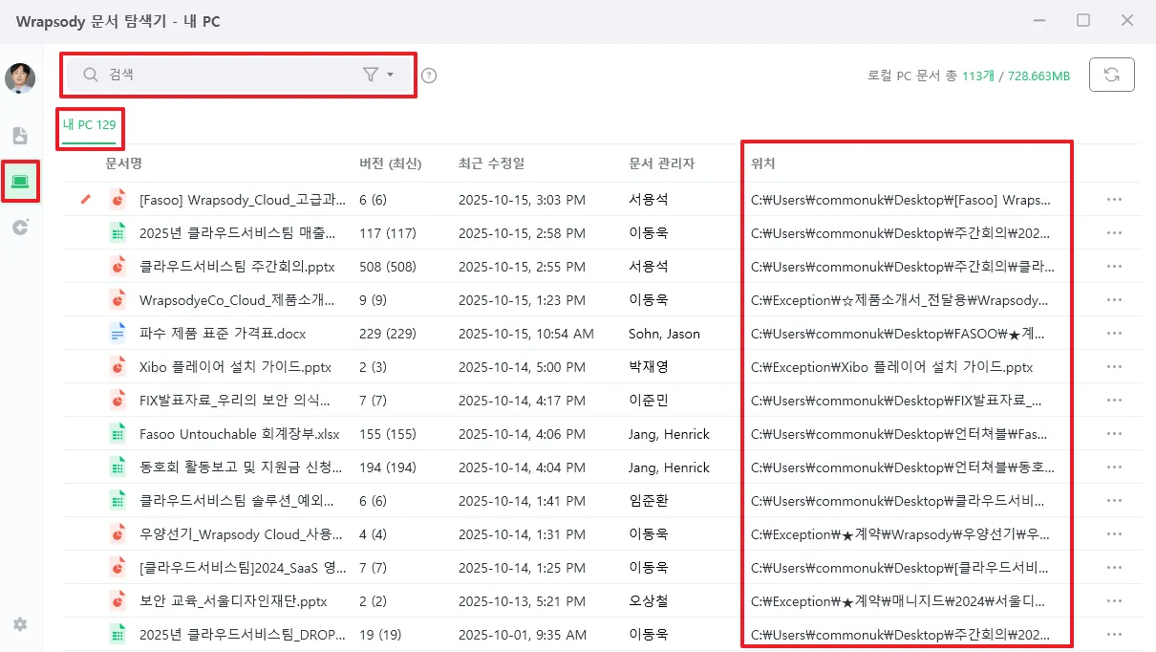Viewport: 1156px width, 652px height.
Task: Click the spreadsheet icon of the 동호회 활동보고 row
Action: click(118, 467)
